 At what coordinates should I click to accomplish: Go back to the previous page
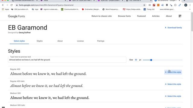pos(3,5)
